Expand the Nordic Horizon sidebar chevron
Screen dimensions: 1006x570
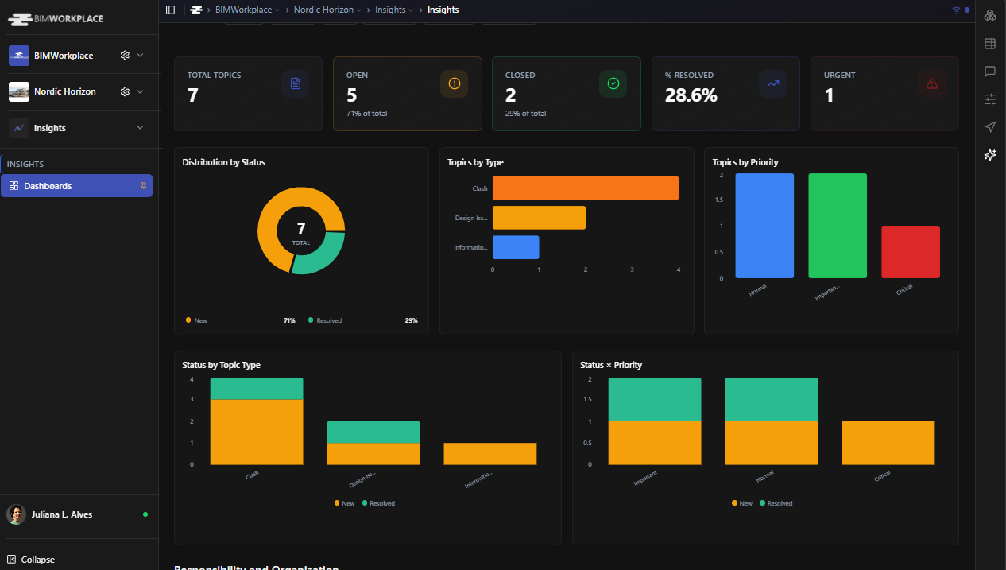pos(141,91)
